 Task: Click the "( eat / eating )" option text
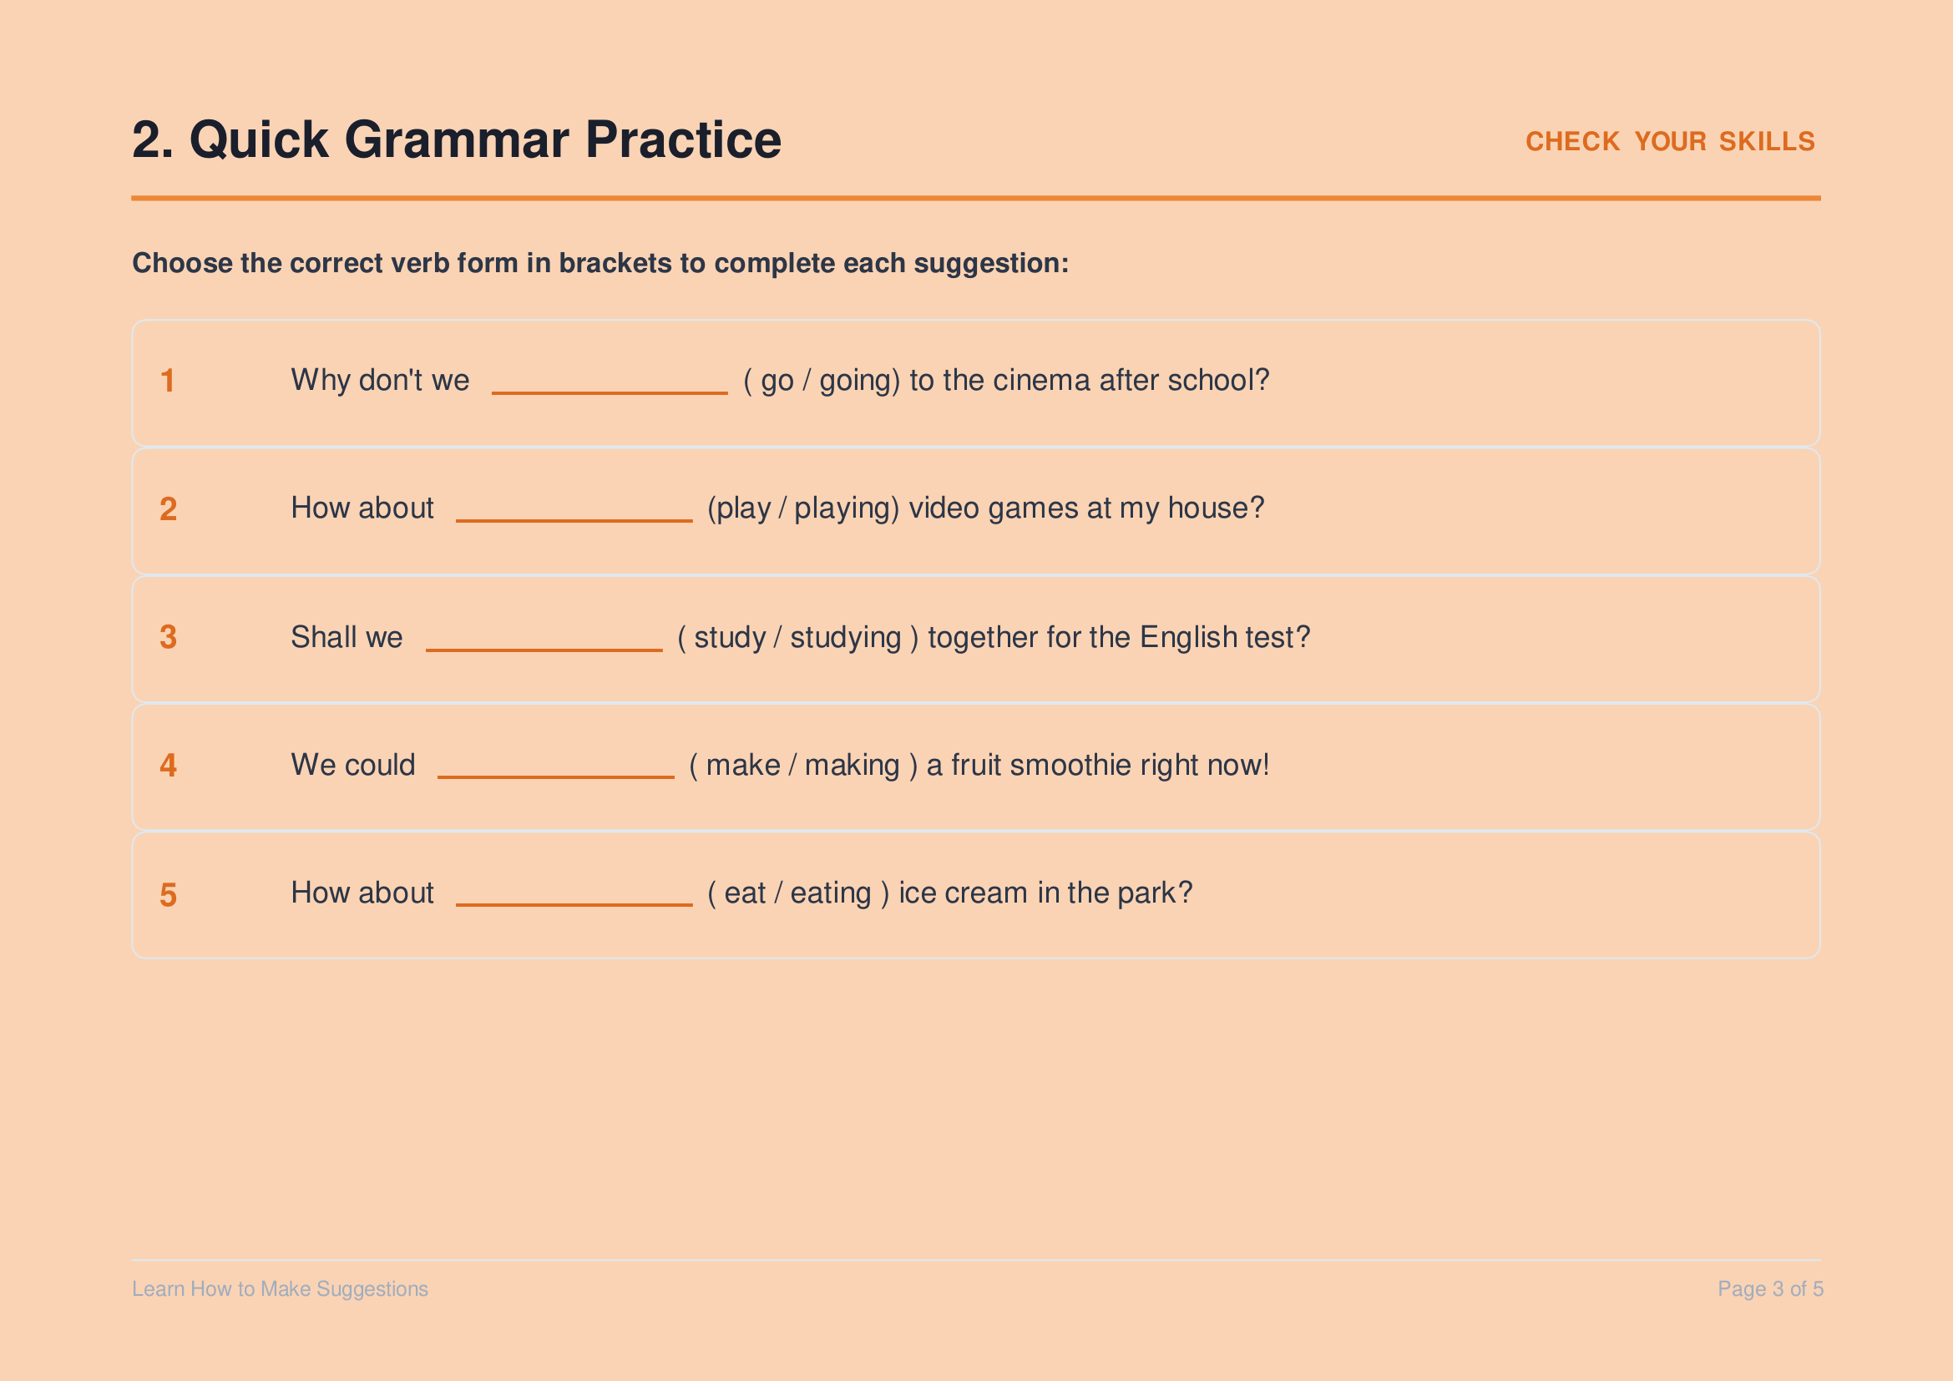pos(799,893)
